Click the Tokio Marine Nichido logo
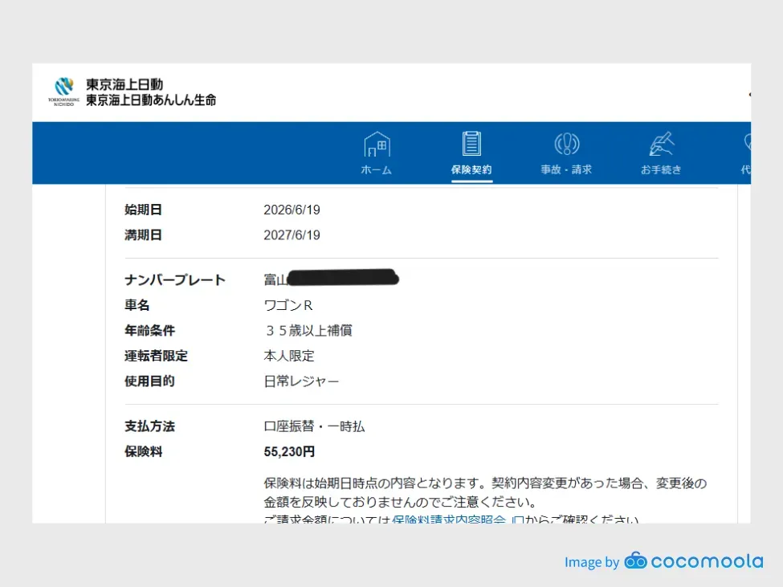This screenshot has height=587, width=783. (x=64, y=92)
